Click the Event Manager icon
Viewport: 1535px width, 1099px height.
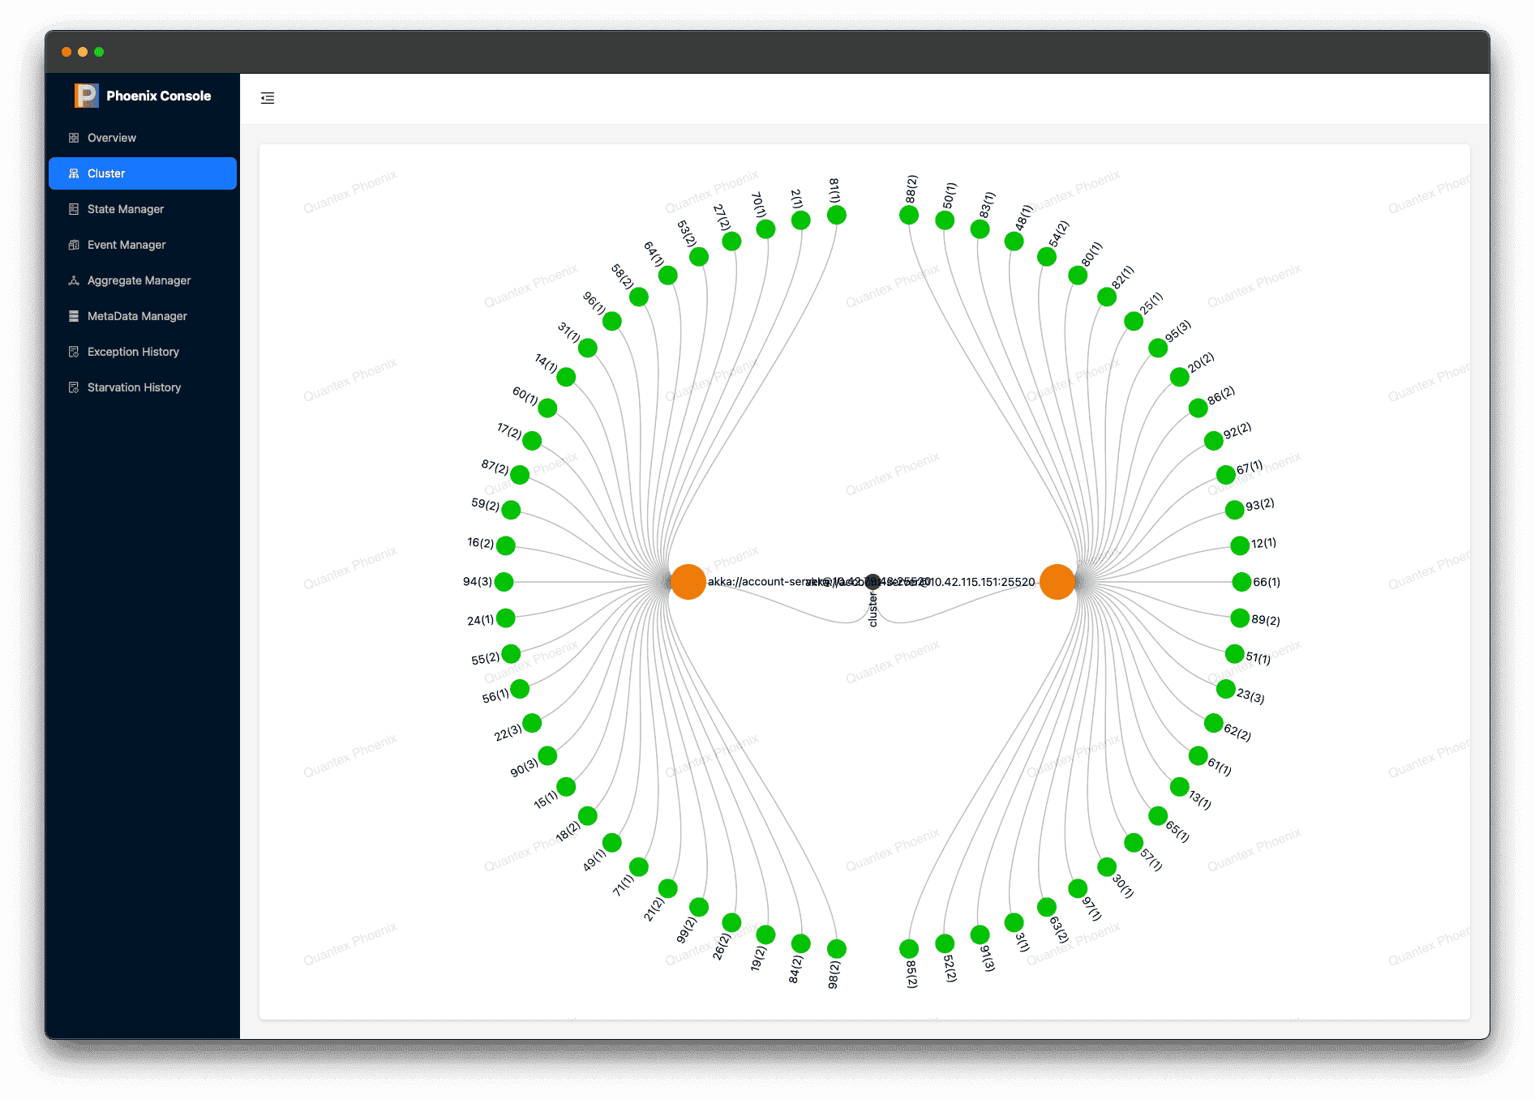tap(74, 245)
